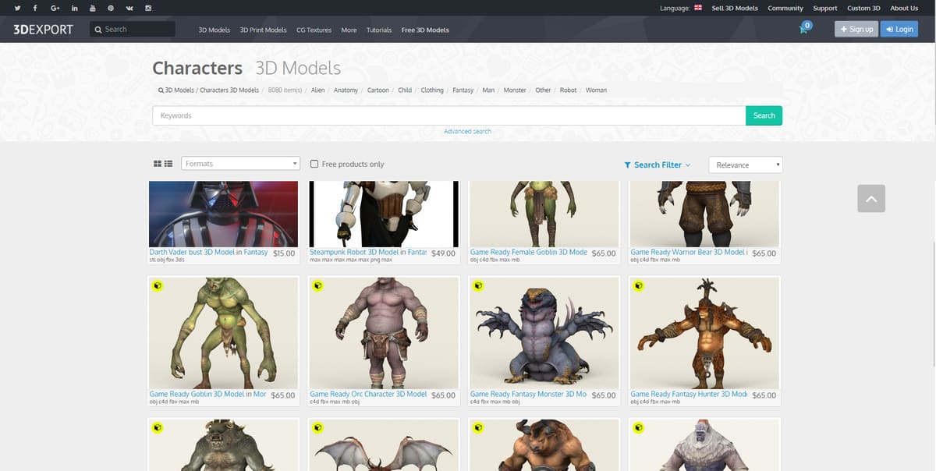Open Game Ready Goblin model thumbnail
Viewport: 936px width, 471px height.
coord(223,332)
